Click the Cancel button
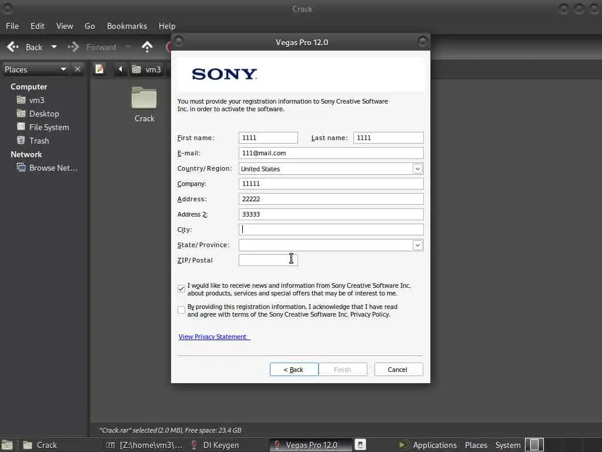602x452 pixels. point(398,370)
